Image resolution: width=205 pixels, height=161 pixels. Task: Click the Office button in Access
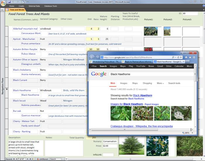pyautogui.click(x=3, y=2)
